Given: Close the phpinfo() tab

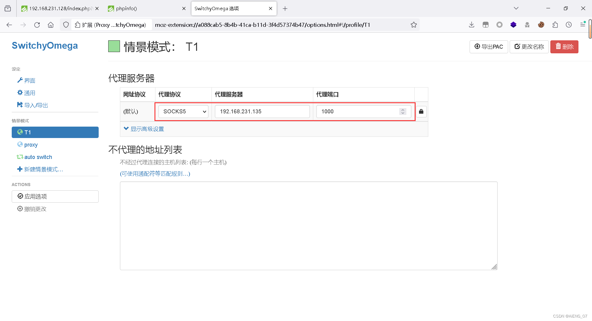Looking at the screenshot, I should click(x=184, y=9).
